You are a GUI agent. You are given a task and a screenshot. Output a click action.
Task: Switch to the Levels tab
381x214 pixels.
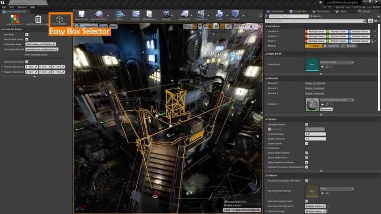coord(341,11)
